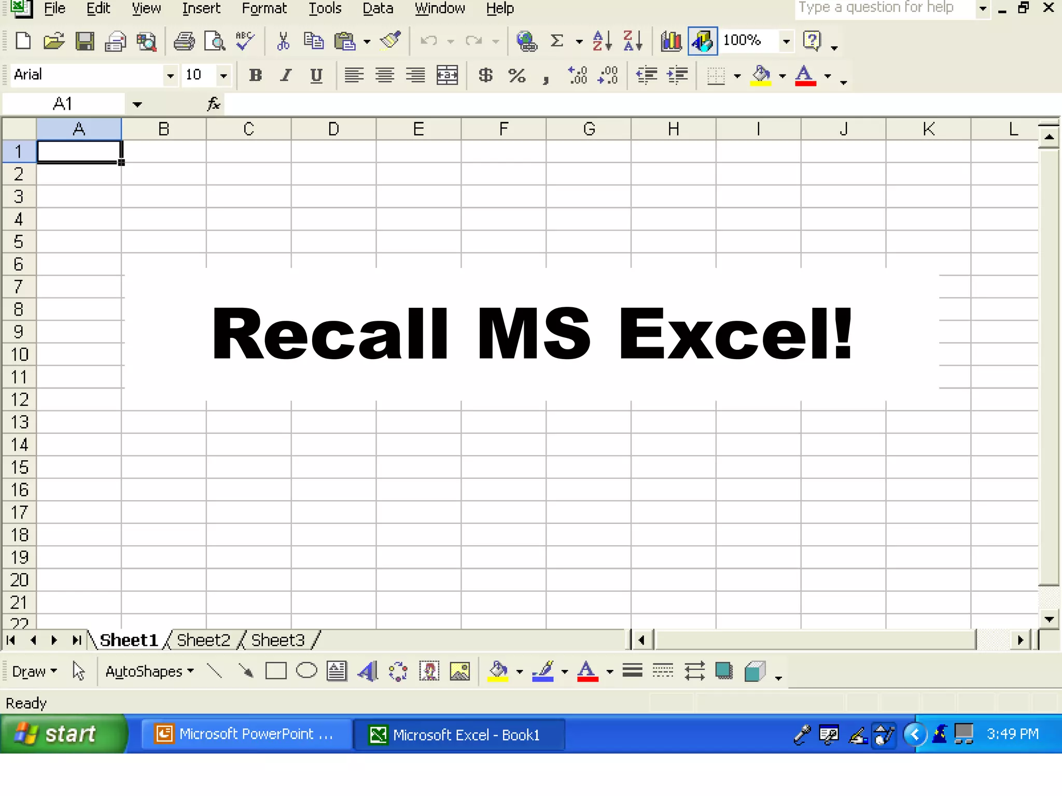Toggle the Drawing toolbar button
This screenshot has width=1062, height=796.
coord(703,41)
